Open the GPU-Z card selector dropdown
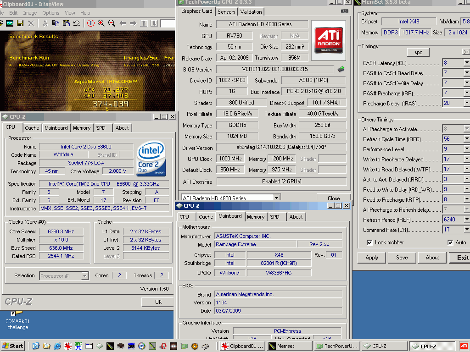470x352 pixels. (x=276, y=198)
